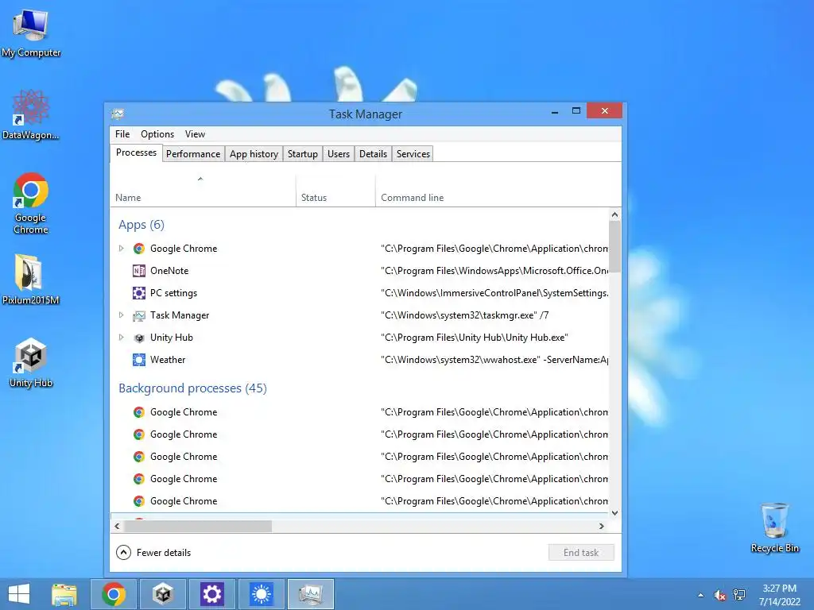Open the File menu
Viewport: 814px width, 610px height.
pyautogui.click(x=122, y=133)
